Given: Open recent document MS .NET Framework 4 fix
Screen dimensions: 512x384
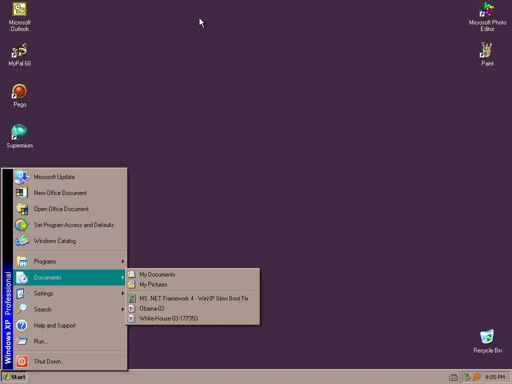Looking at the screenshot, I should (x=192, y=298).
